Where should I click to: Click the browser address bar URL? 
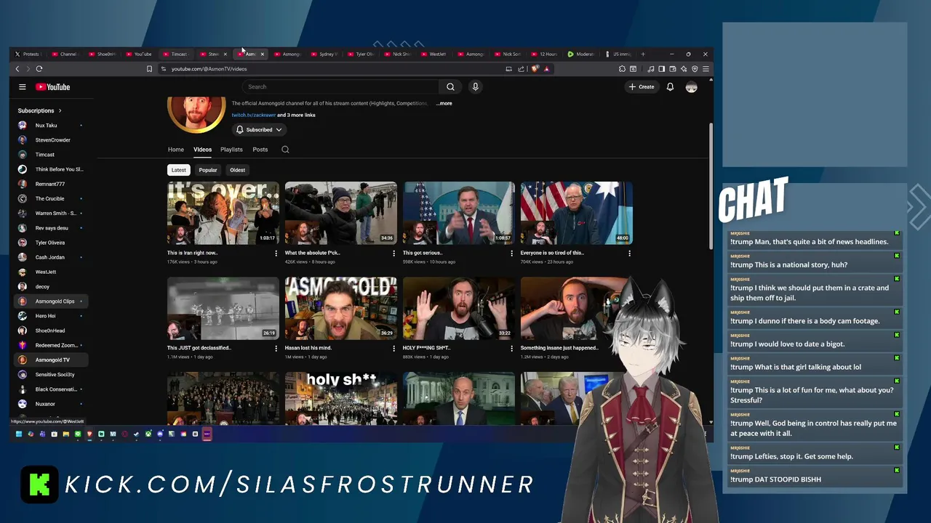click(209, 69)
